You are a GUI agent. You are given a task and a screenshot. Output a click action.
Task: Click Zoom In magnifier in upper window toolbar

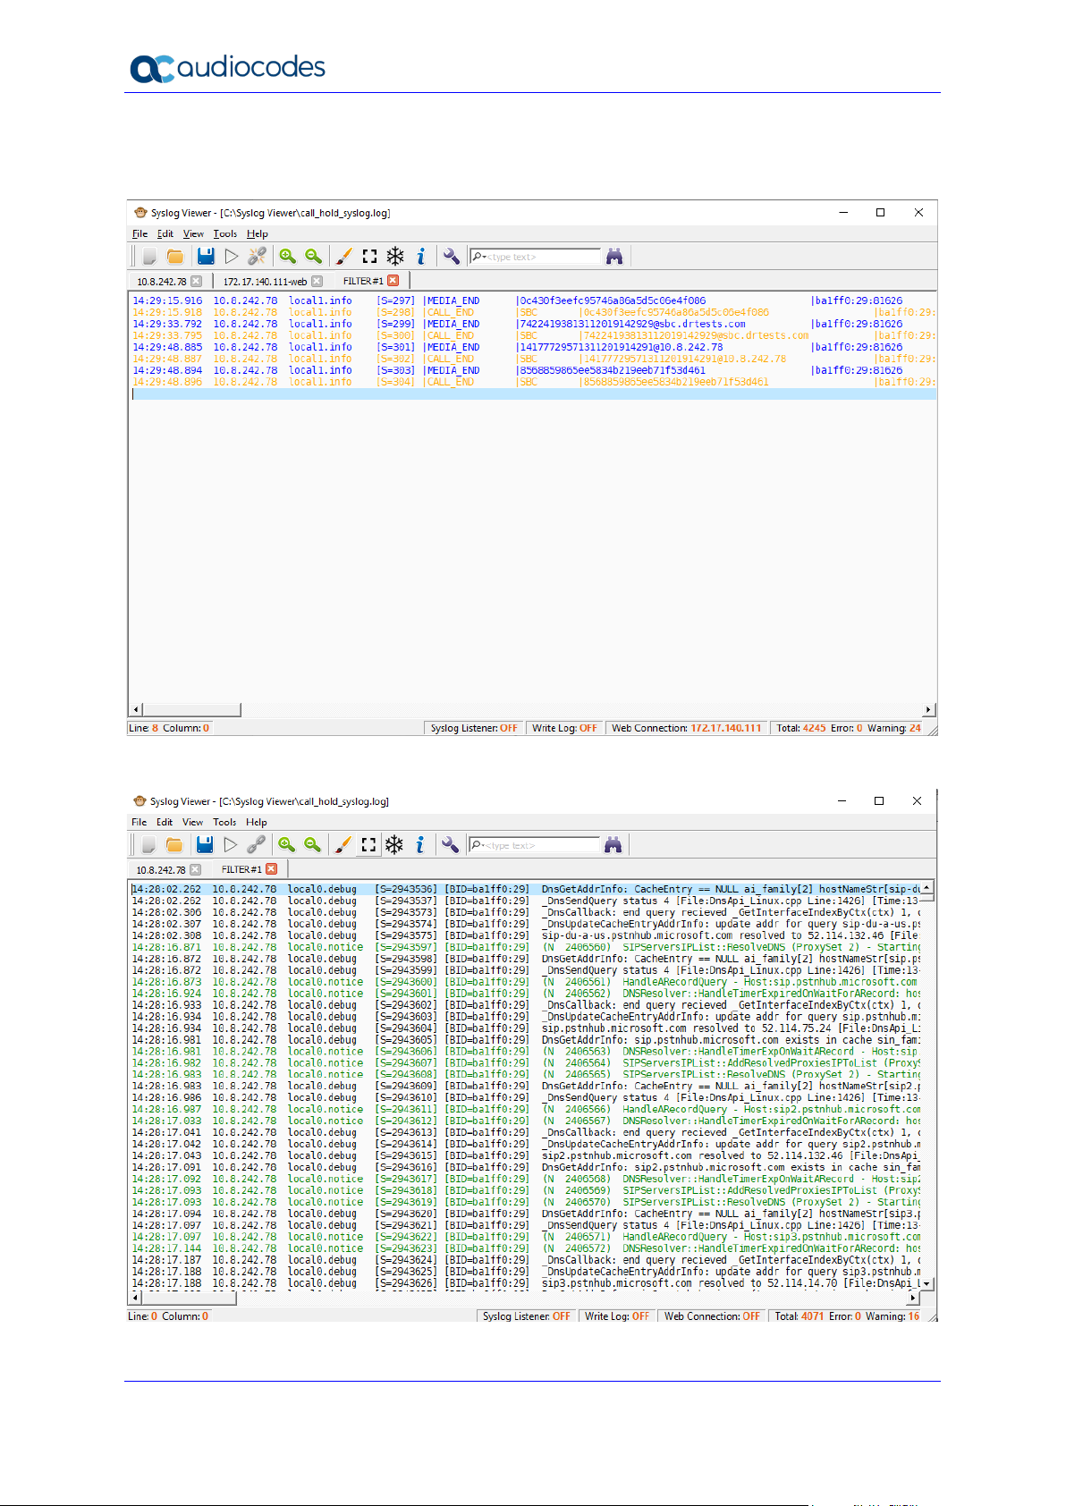(x=287, y=257)
